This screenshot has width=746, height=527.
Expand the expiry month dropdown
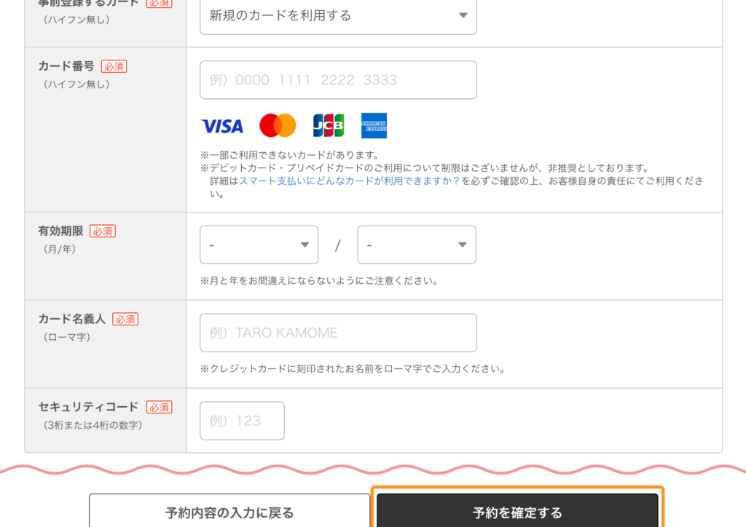tap(259, 245)
